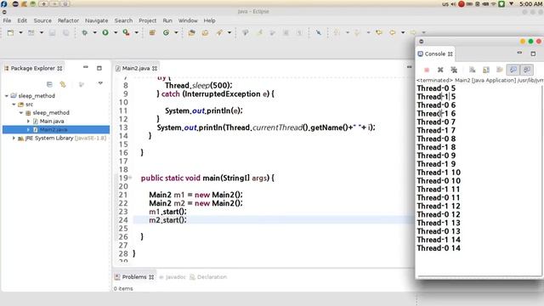Toggle Scroll Lock in Console toolbar

coord(486,70)
